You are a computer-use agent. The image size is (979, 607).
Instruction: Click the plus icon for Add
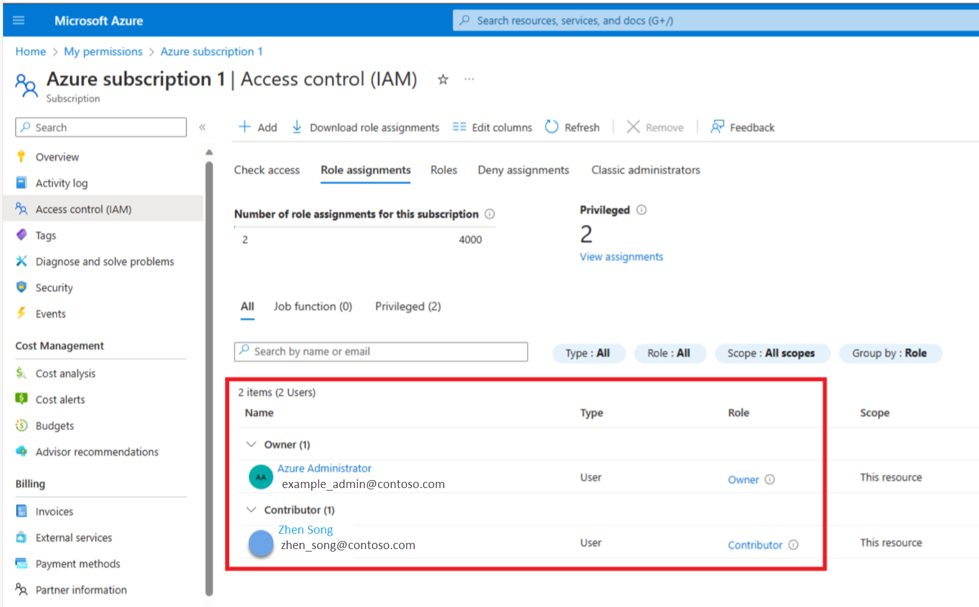click(244, 127)
